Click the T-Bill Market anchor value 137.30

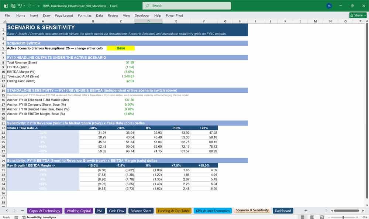click(129, 100)
